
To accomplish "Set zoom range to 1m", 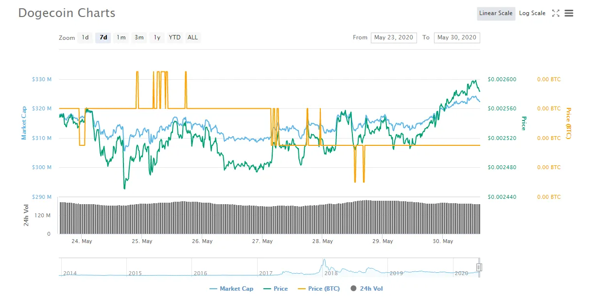I will pos(121,37).
